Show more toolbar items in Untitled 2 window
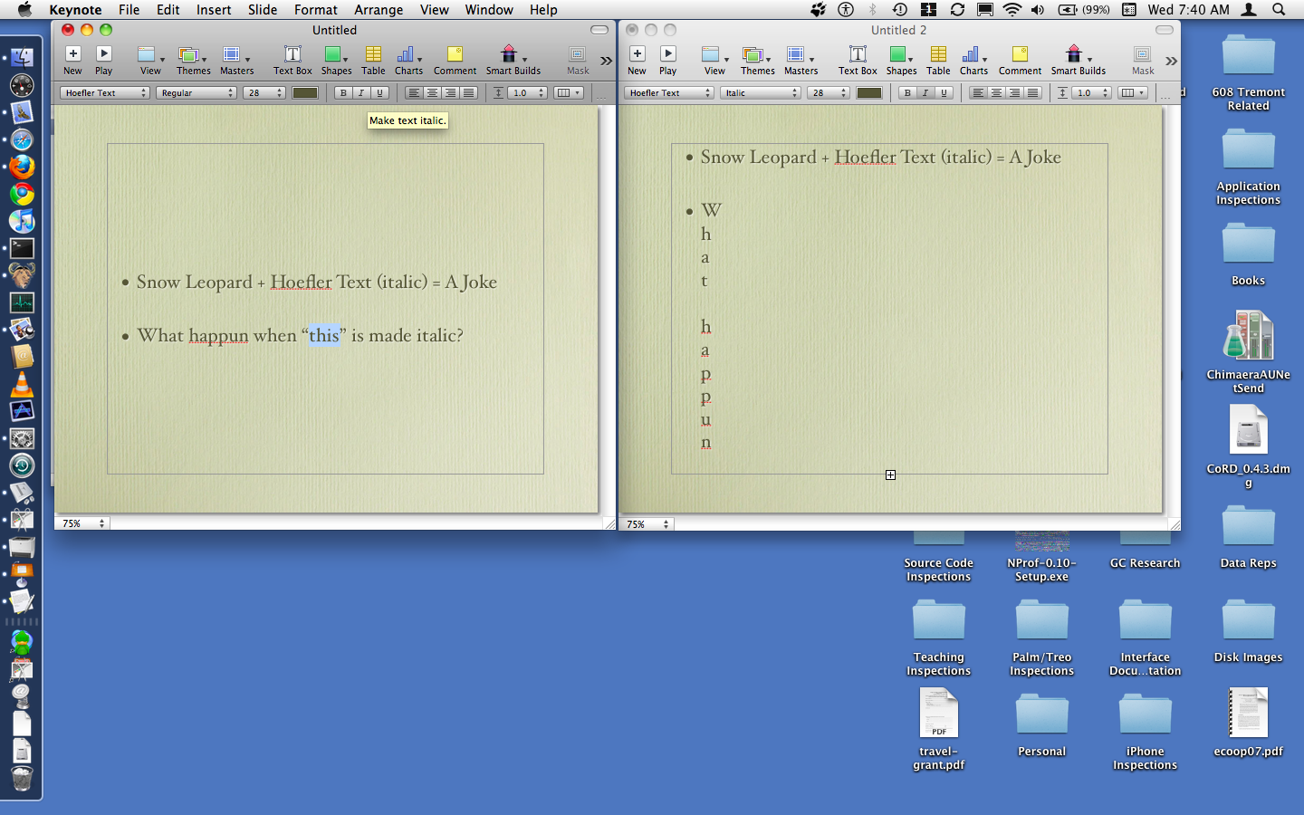 pos(1171,61)
